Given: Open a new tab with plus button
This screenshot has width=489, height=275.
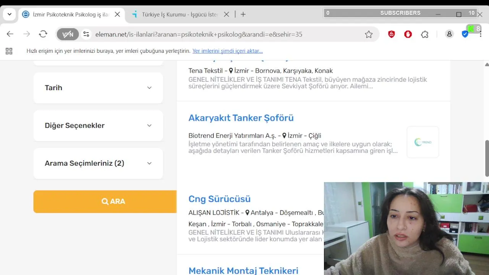Looking at the screenshot, I should (243, 15).
